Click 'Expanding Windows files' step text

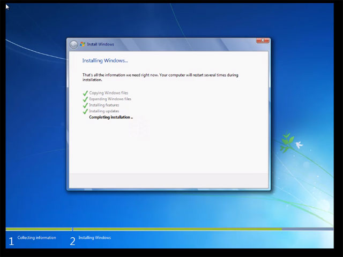pyautogui.click(x=110, y=99)
